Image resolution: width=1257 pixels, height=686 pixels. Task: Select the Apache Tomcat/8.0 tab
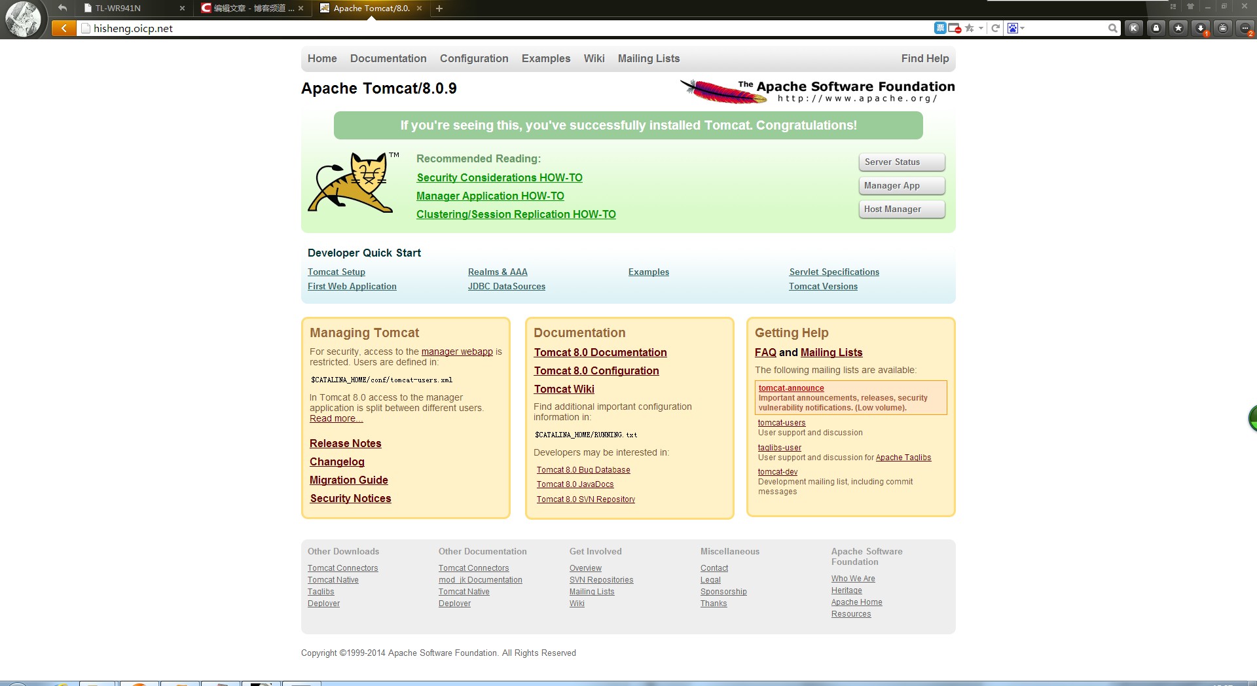coord(371,9)
